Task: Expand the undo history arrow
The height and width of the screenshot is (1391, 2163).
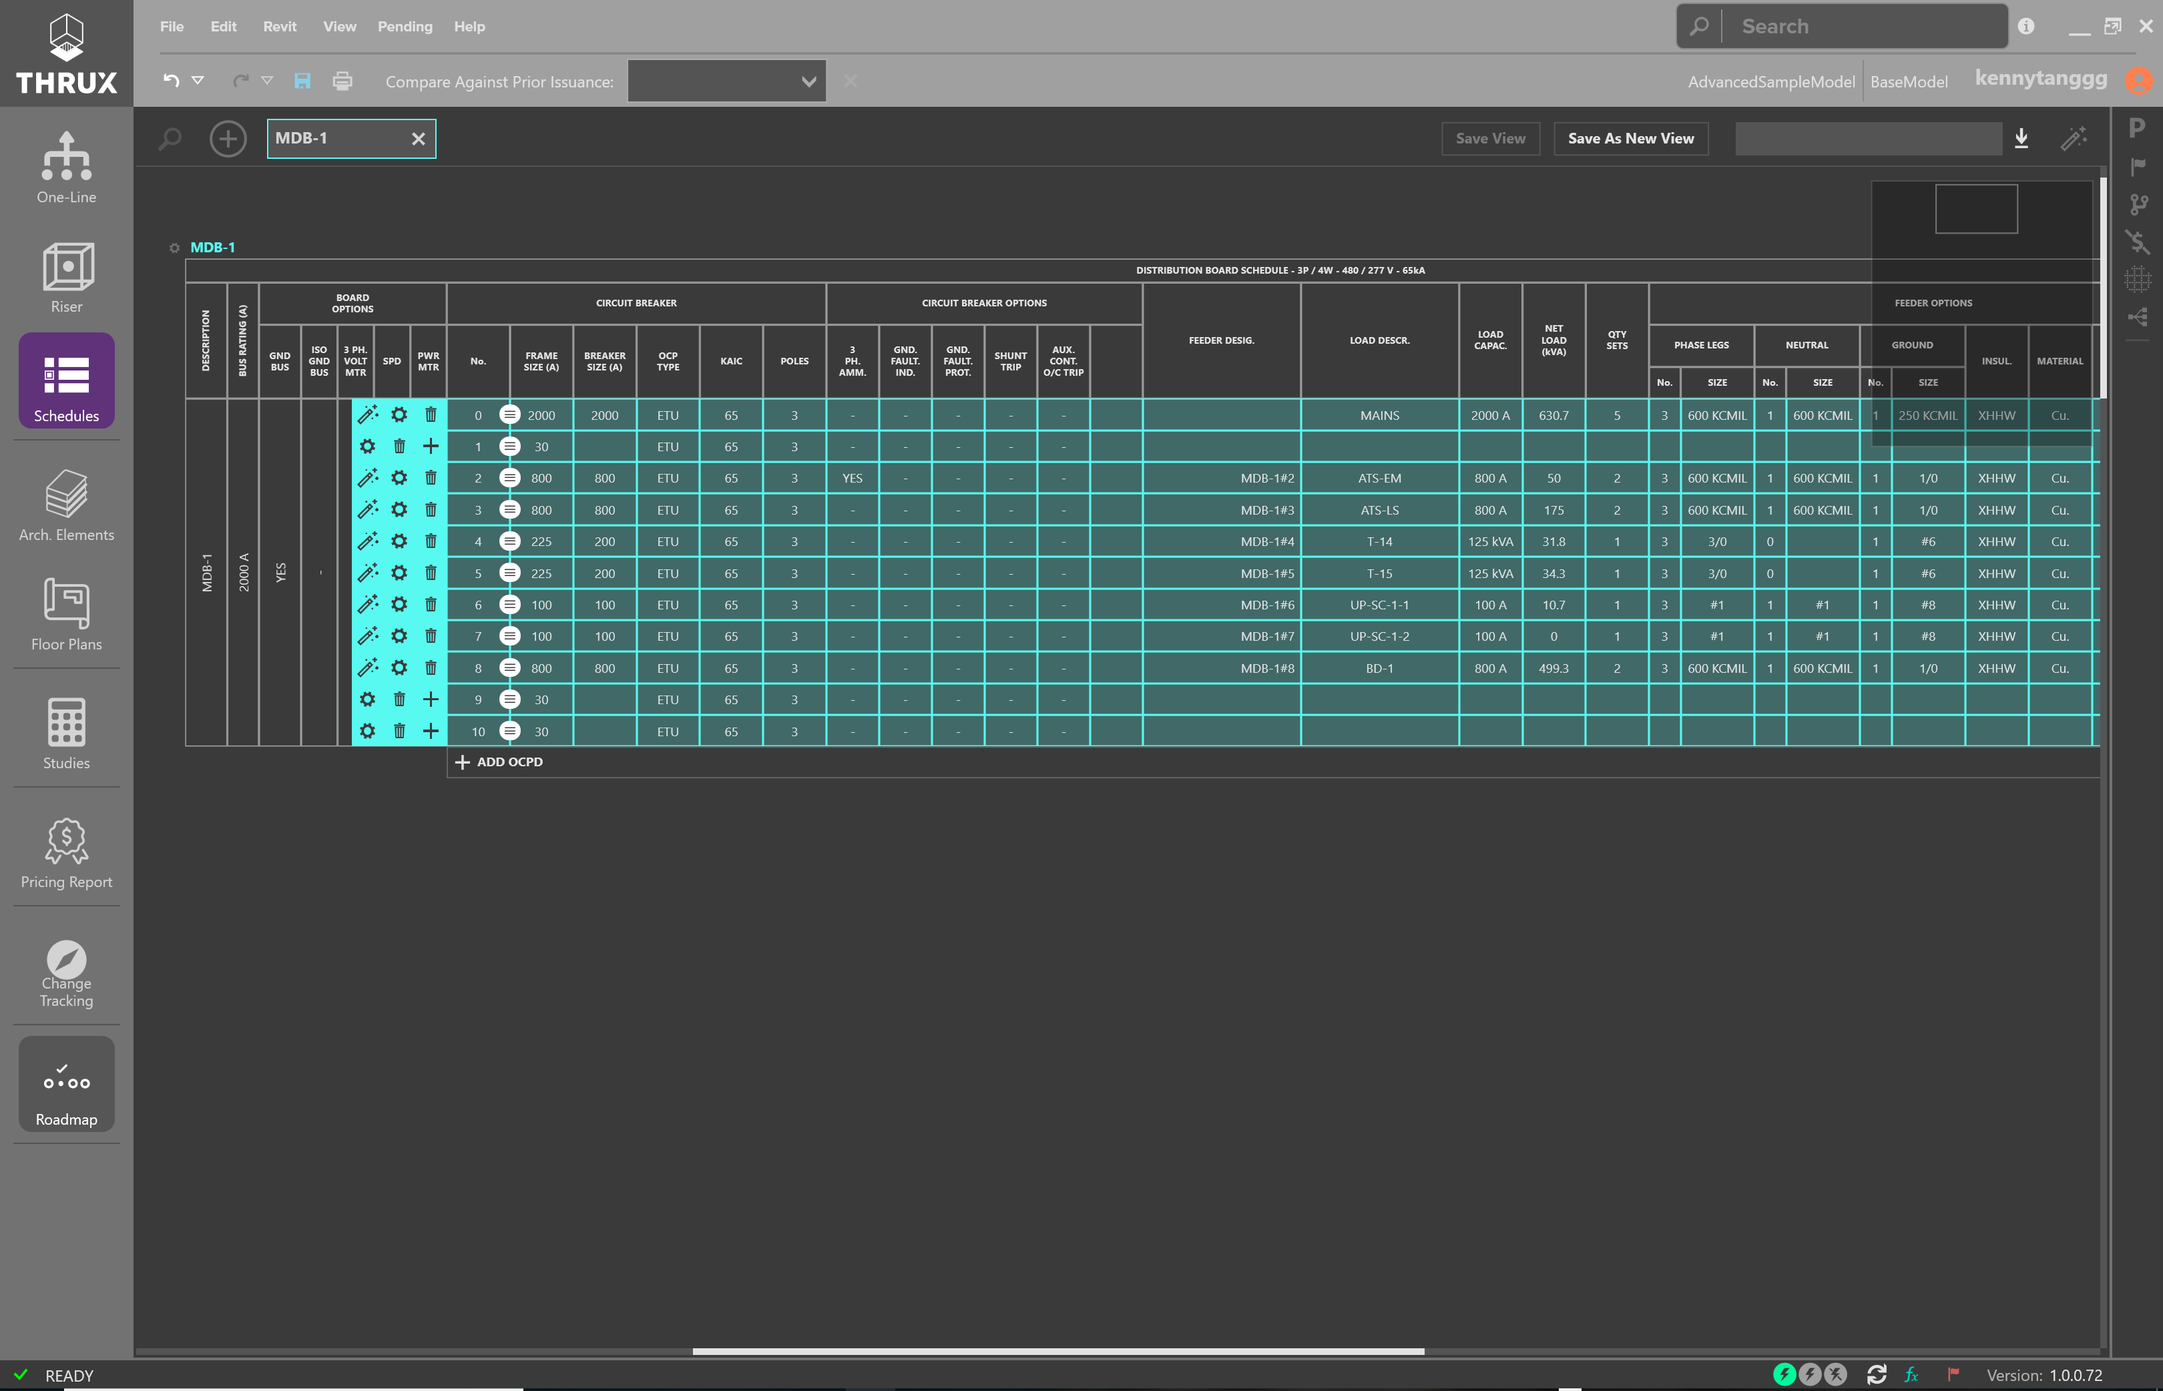Action: (198, 80)
